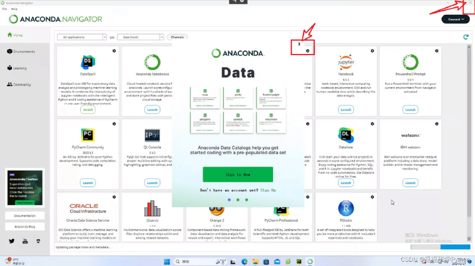Image resolution: width=475 pixels, height=266 pixels.
Task: Click the Oracle Cloud Infrastructure logo
Action: (88, 209)
